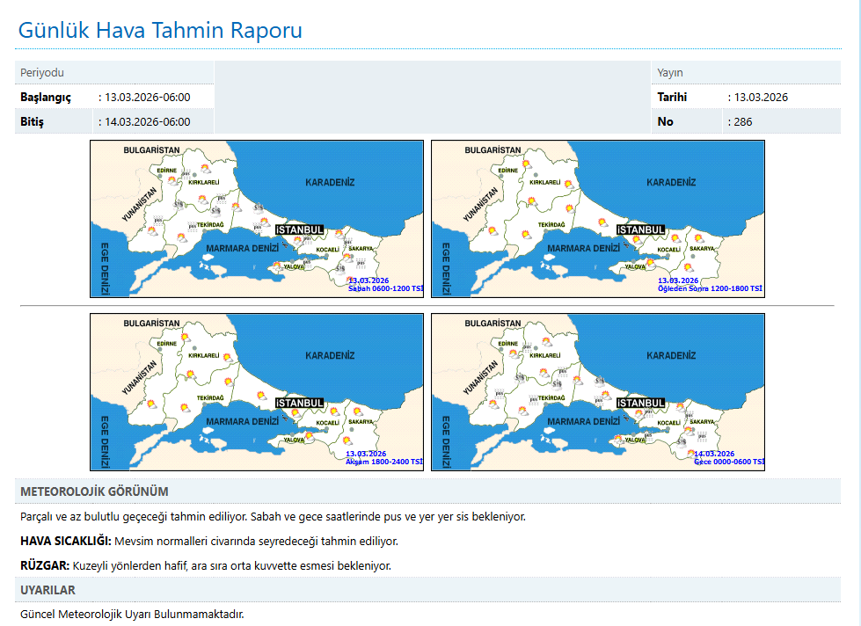The width and height of the screenshot is (861, 626).
Task: Click the Bitiş label
Action: tap(32, 121)
